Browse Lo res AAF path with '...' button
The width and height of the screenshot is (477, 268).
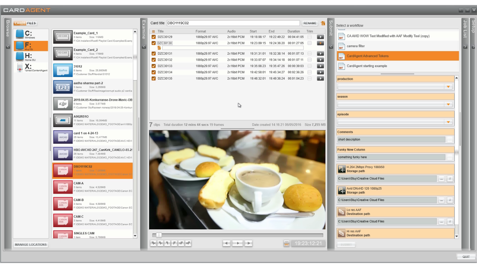click(x=442, y=221)
